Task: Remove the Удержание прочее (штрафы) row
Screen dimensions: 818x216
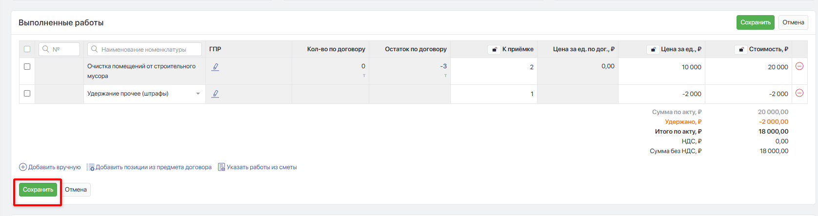Action: click(x=799, y=93)
